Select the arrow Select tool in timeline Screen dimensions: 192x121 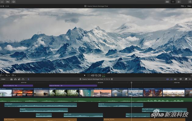pos(29,79)
